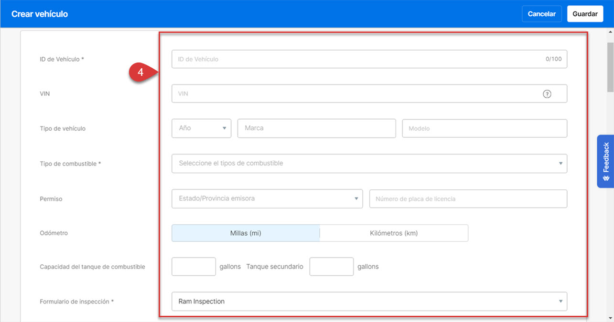Click the Tipo de combustible label
This screenshot has width=614, height=322.
tap(70, 164)
